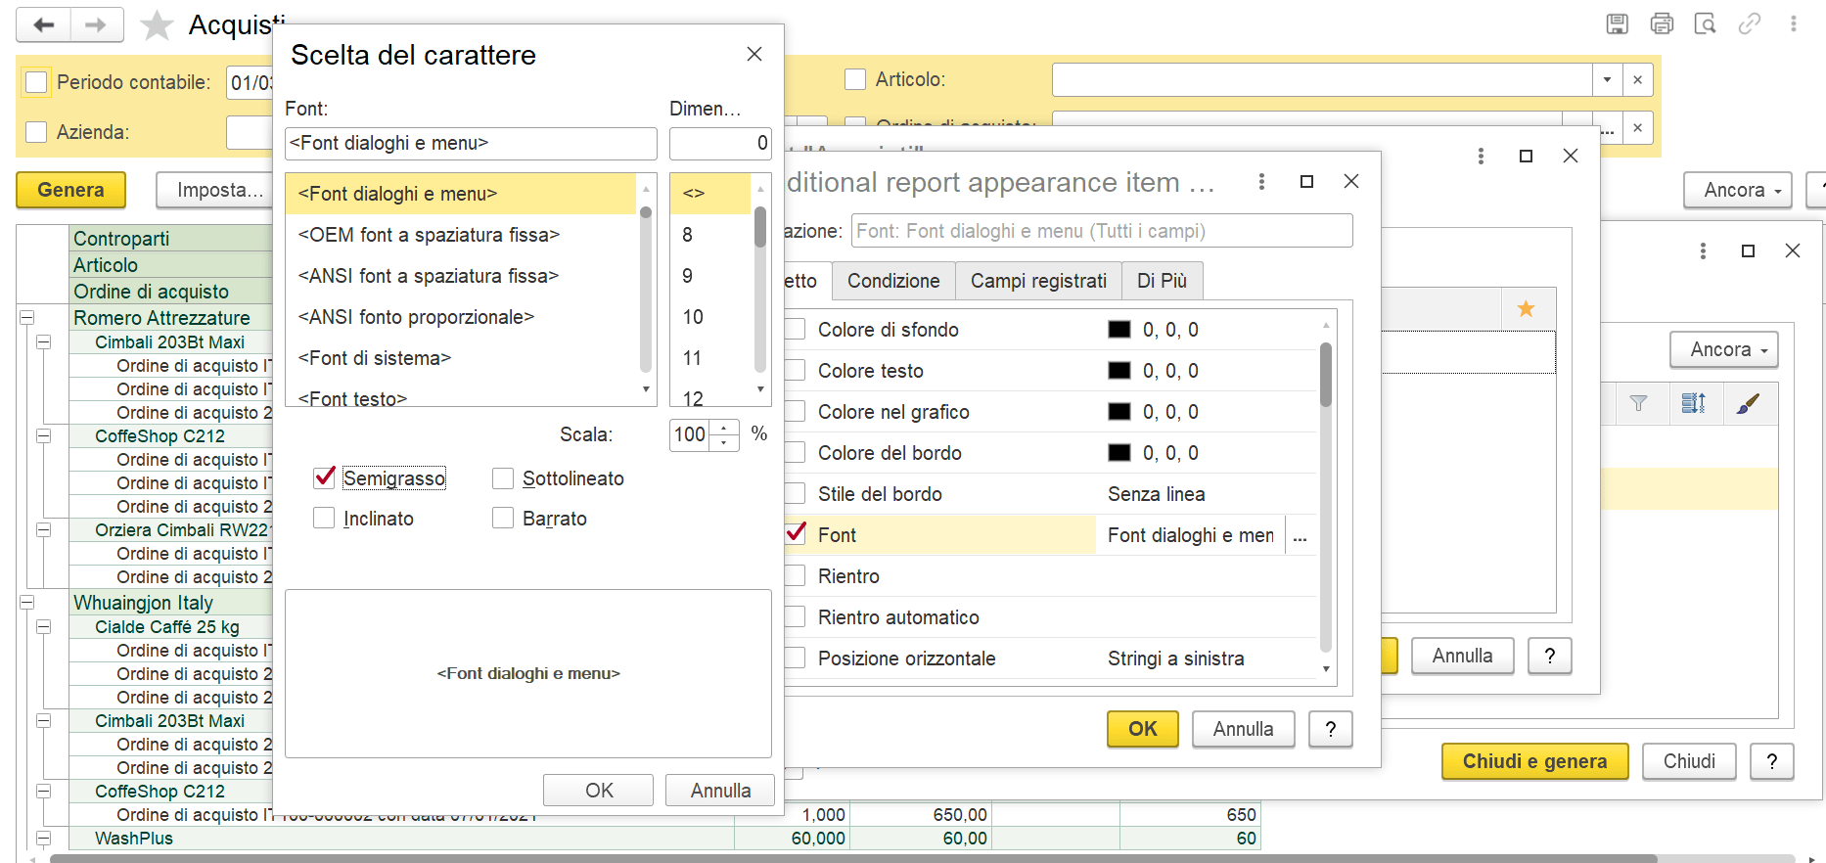Click the Font name input field
The image size is (1826, 863).
[471, 143]
